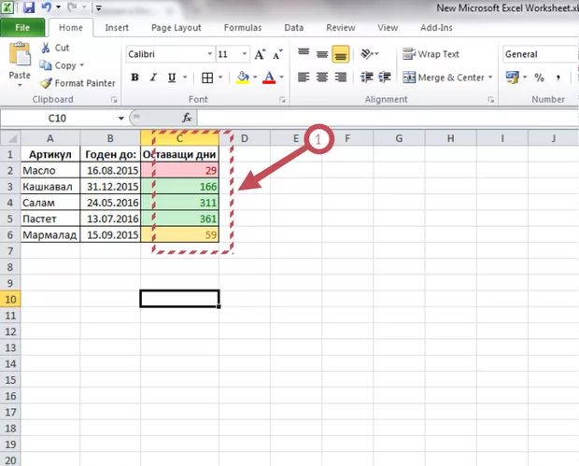This screenshot has height=466, width=579.
Task: Select cell B4 containing 24.05.2016
Action: point(110,203)
